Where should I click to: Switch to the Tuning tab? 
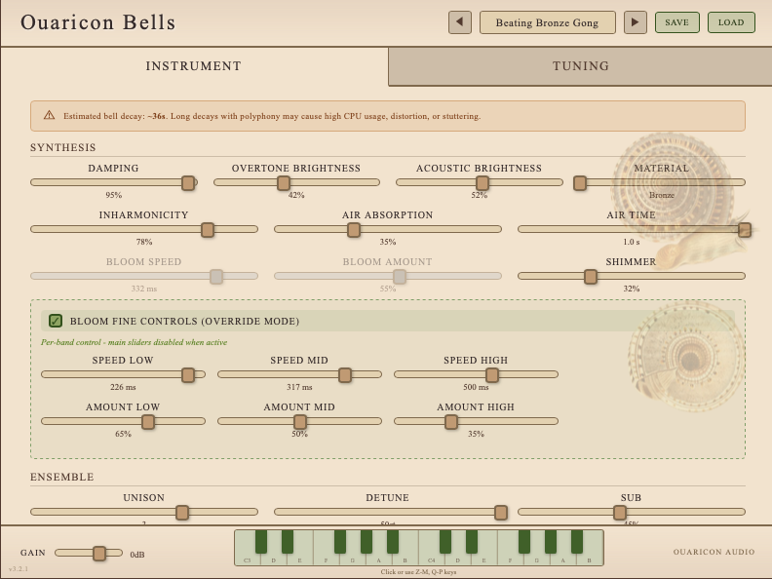(x=580, y=66)
